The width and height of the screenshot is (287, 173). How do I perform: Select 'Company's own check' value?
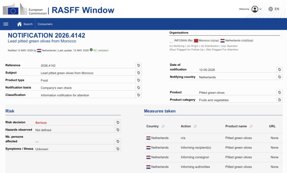(56, 88)
